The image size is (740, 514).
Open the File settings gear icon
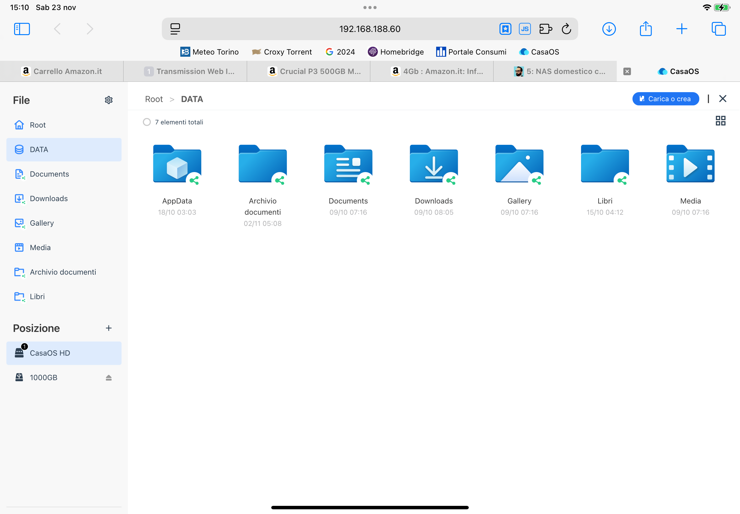(x=108, y=100)
